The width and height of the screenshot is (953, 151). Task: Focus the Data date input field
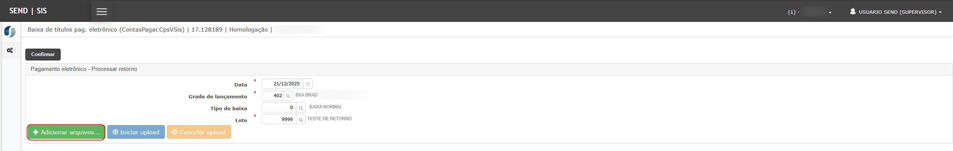[x=283, y=84]
